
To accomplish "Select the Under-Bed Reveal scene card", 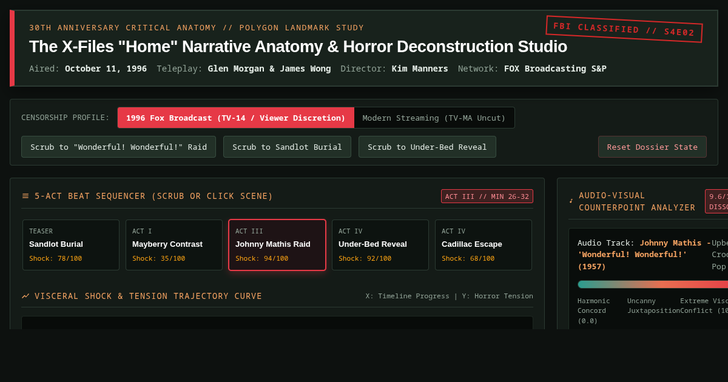I will (x=380, y=245).
